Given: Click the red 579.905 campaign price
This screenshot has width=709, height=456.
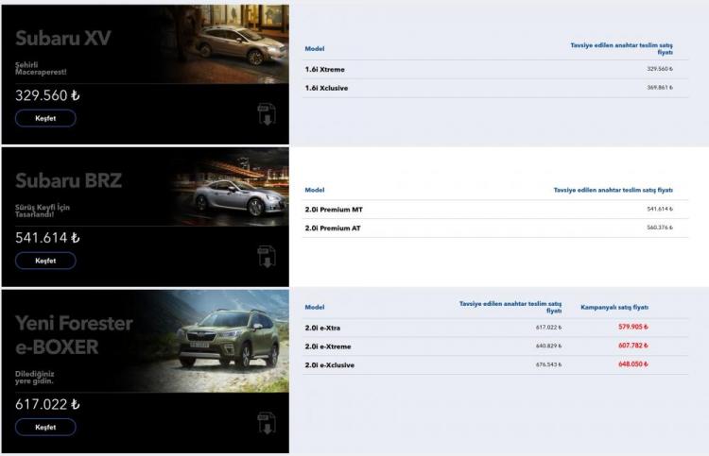Looking at the screenshot, I should click(x=632, y=328).
